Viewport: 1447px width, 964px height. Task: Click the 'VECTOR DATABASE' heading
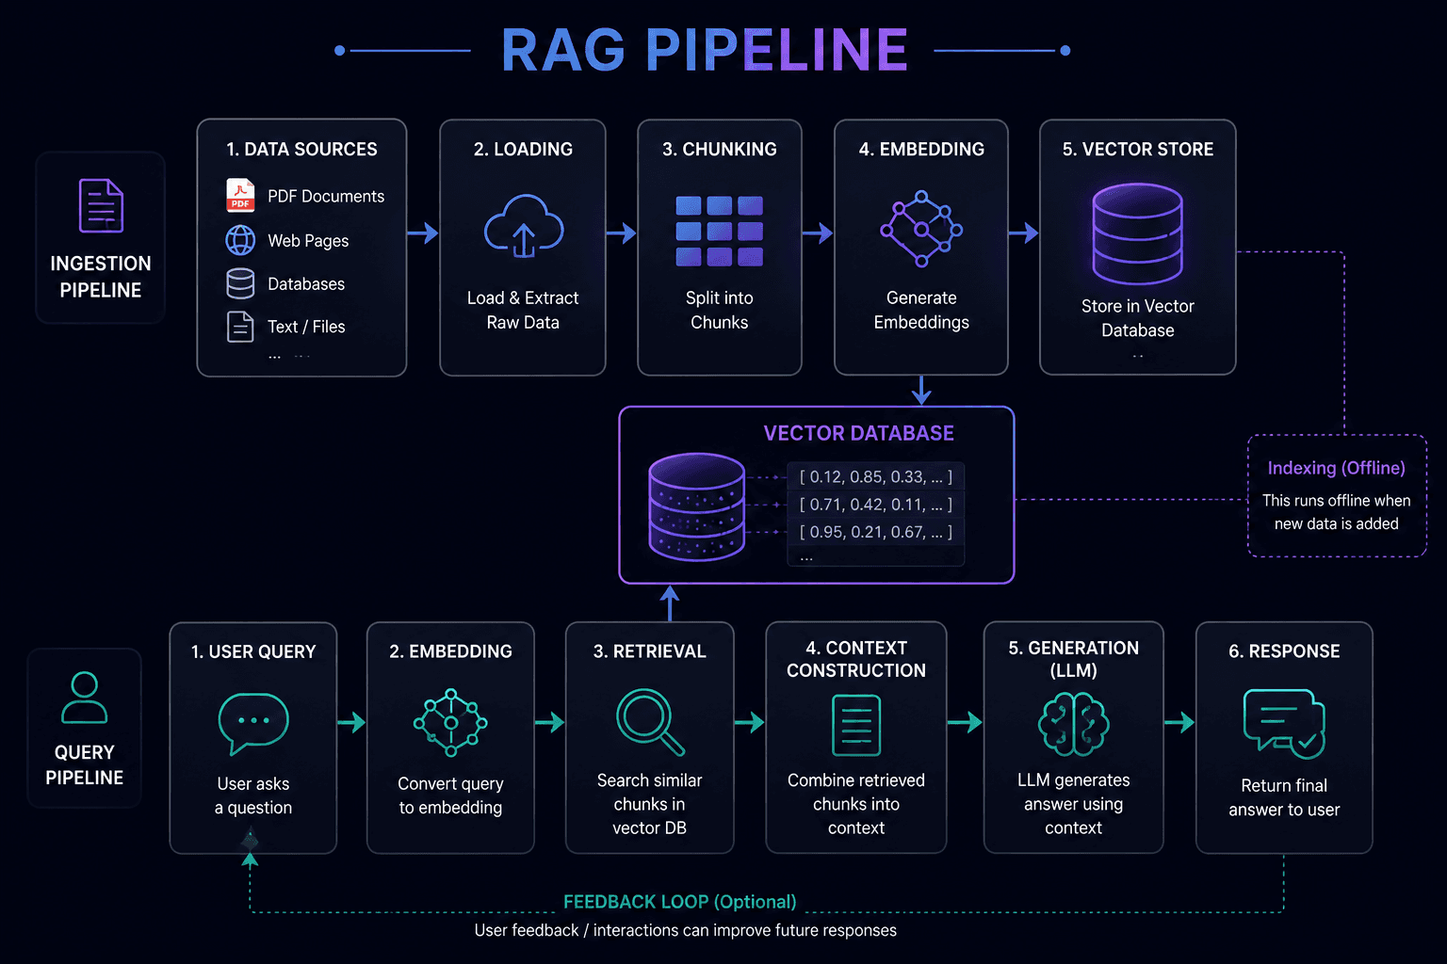tap(859, 433)
